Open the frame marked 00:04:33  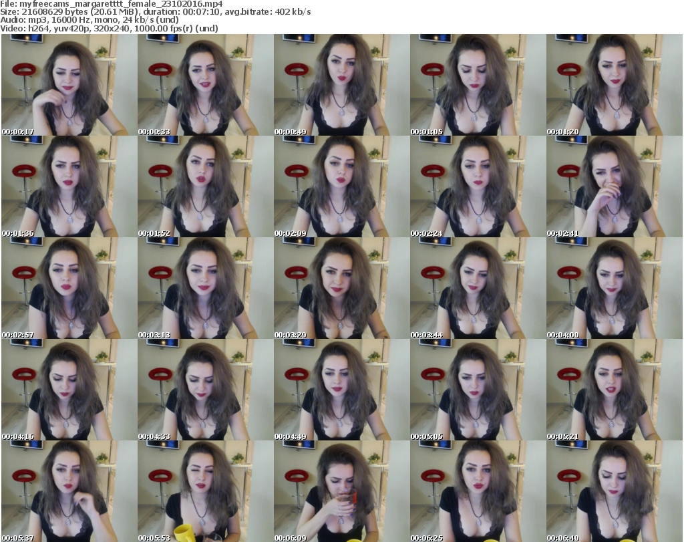tap(205, 390)
